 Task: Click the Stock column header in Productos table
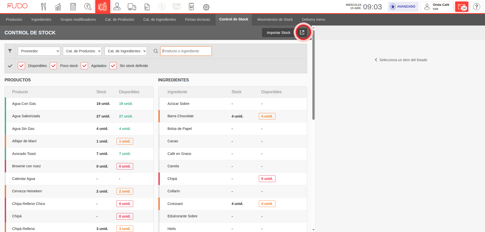(101, 92)
